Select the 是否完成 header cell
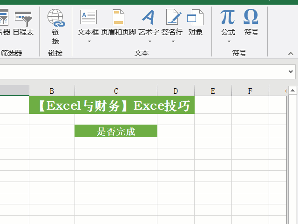298x224 pixels. pyautogui.click(x=116, y=131)
